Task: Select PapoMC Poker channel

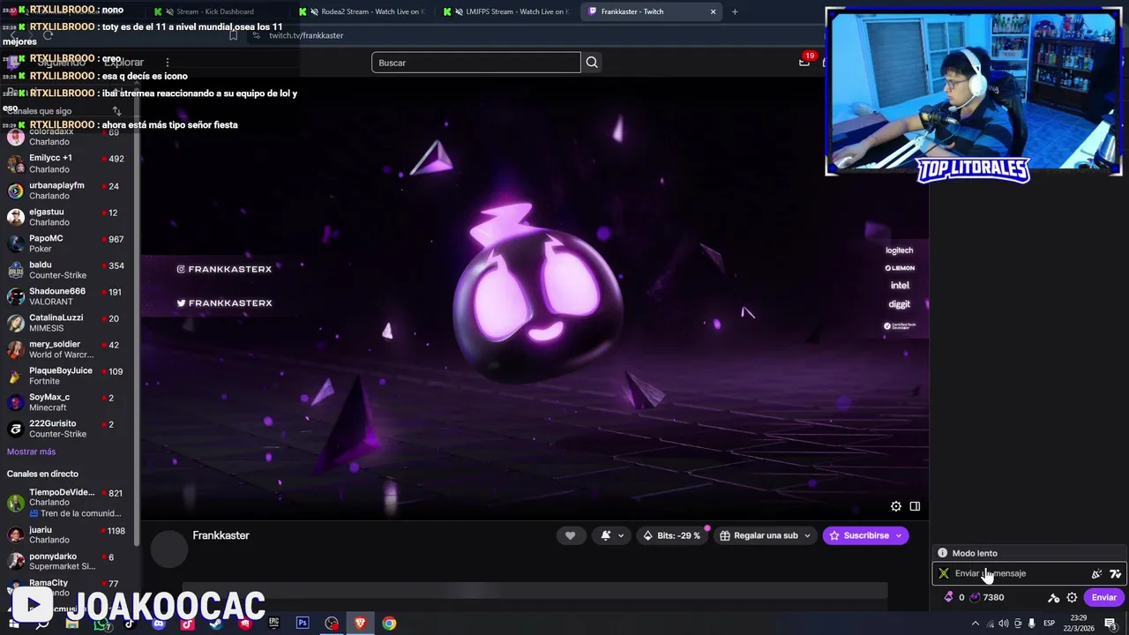Action: pos(69,243)
